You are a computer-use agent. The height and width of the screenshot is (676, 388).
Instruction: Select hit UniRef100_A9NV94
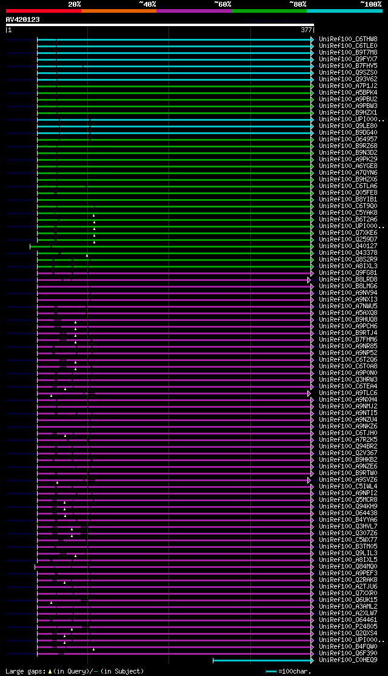(x=349, y=293)
